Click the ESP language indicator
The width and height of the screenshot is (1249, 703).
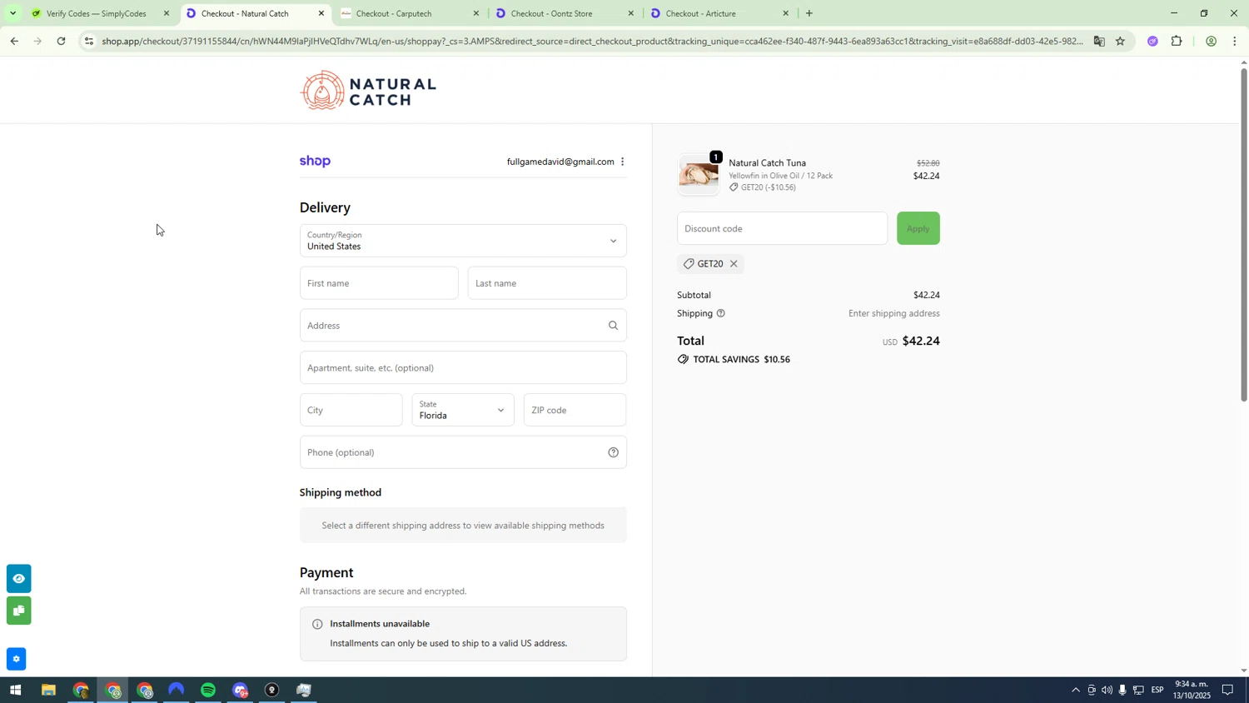(1157, 691)
